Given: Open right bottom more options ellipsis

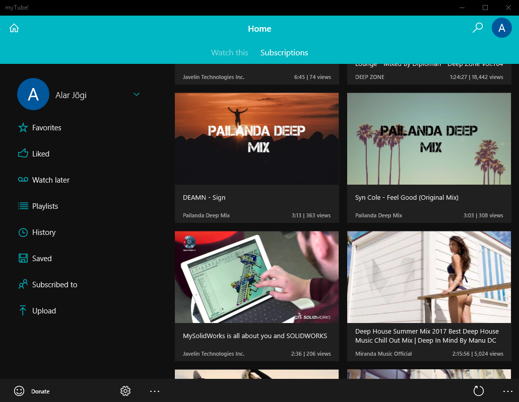Looking at the screenshot, I should point(507,391).
